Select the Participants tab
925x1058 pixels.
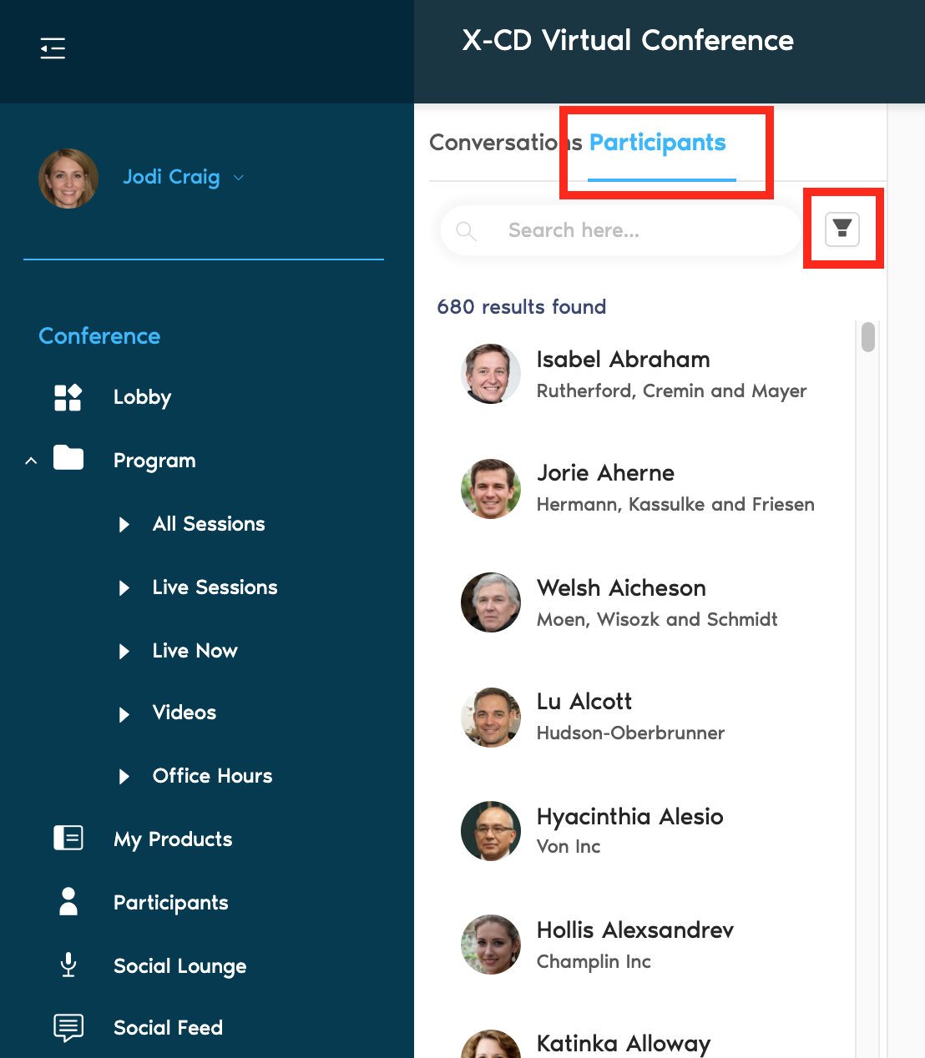(x=658, y=143)
